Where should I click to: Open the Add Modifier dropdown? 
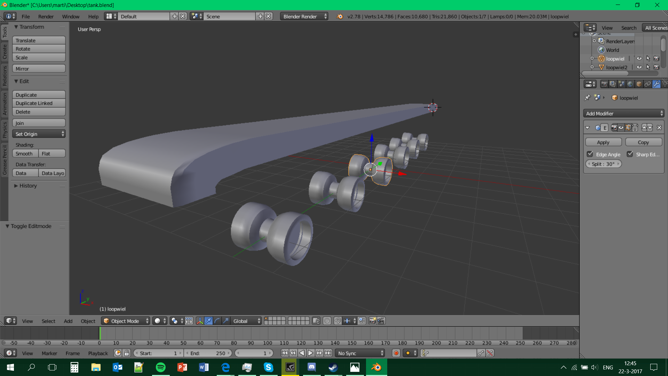pyautogui.click(x=623, y=113)
